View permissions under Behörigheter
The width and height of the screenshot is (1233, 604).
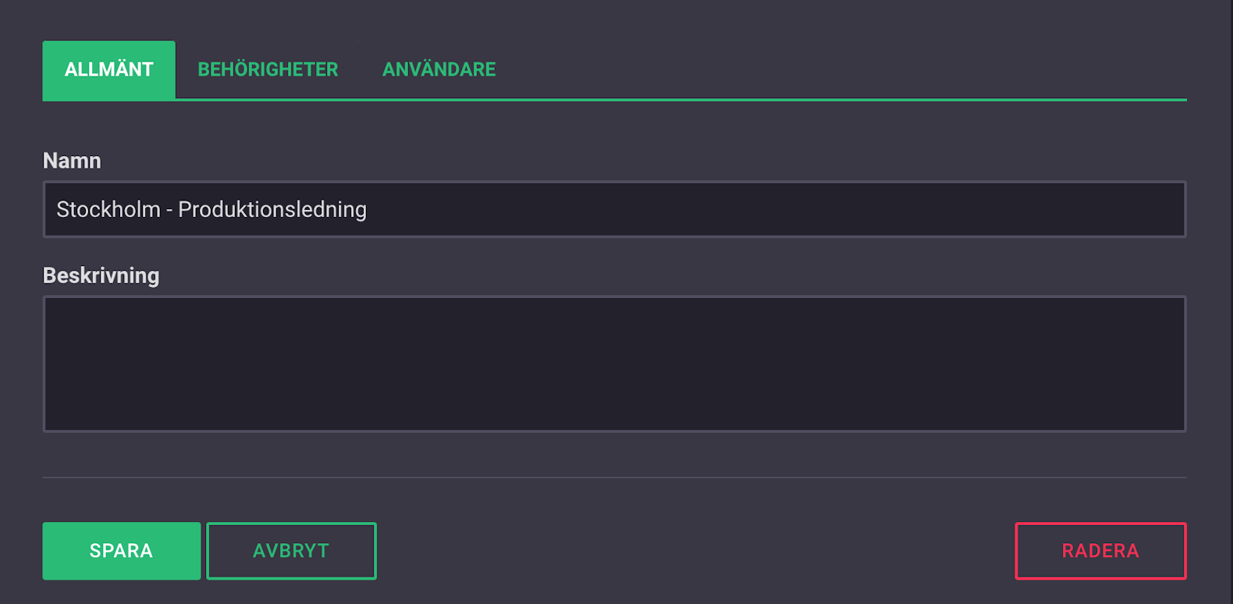point(268,69)
